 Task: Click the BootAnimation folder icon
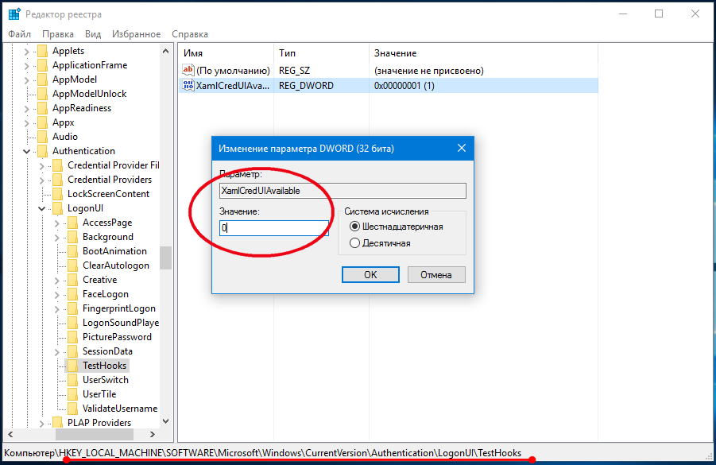point(72,251)
